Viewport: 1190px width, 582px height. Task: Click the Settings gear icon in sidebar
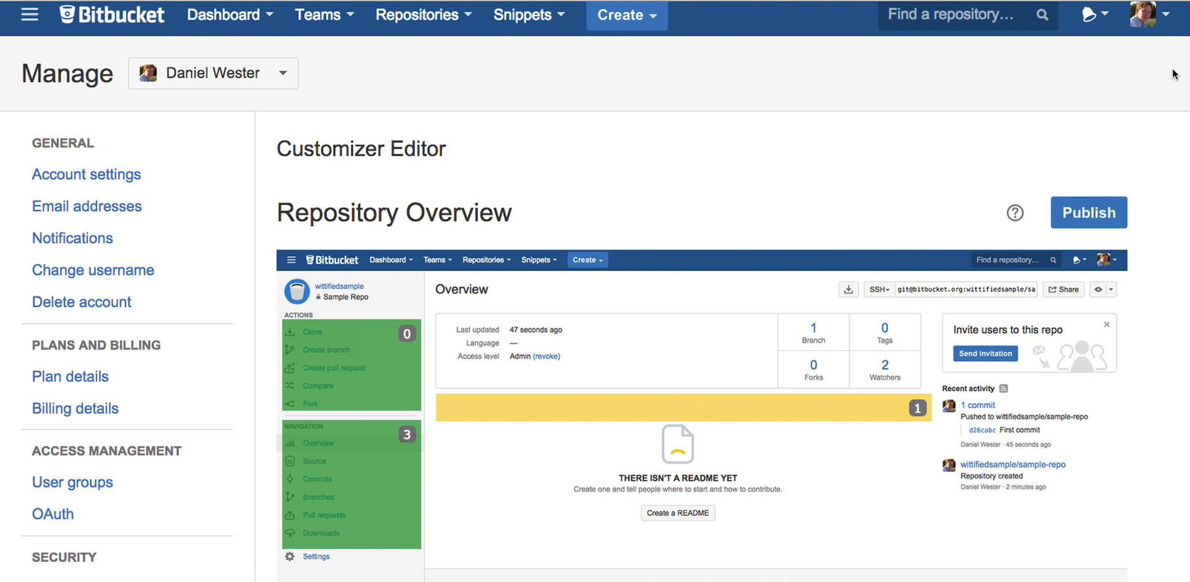click(290, 556)
